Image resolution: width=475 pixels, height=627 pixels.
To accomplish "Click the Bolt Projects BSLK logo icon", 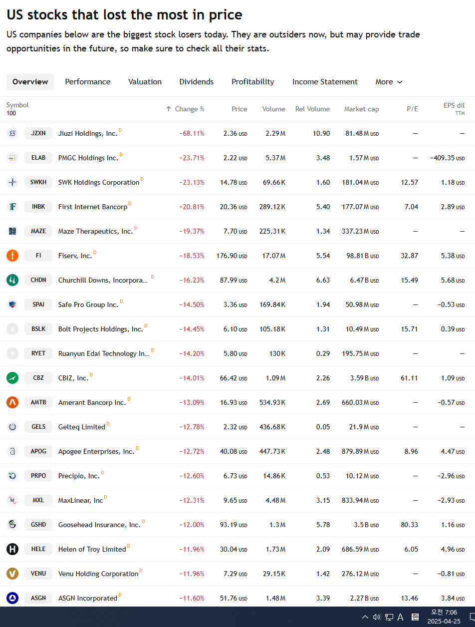I will (12, 329).
